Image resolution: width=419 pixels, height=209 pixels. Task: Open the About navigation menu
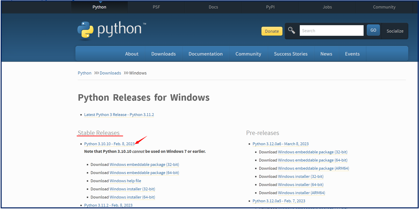point(132,54)
